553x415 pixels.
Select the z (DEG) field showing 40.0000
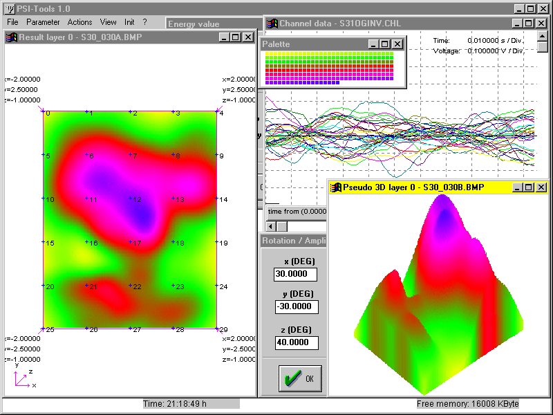(x=296, y=343)
